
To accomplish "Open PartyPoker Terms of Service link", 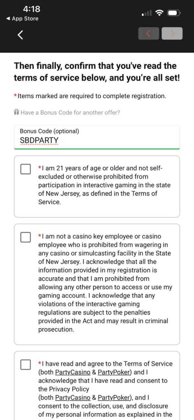I will [114, 372].
